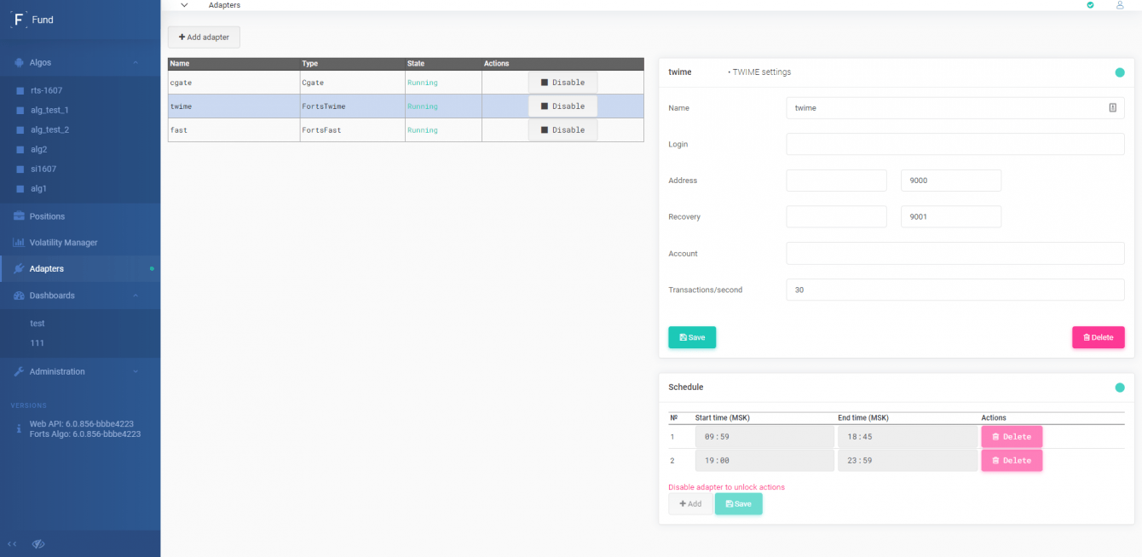Focus the Address host field
Image resolution: width=1142 pixels, height=557 pixels.
pos(836,181)
